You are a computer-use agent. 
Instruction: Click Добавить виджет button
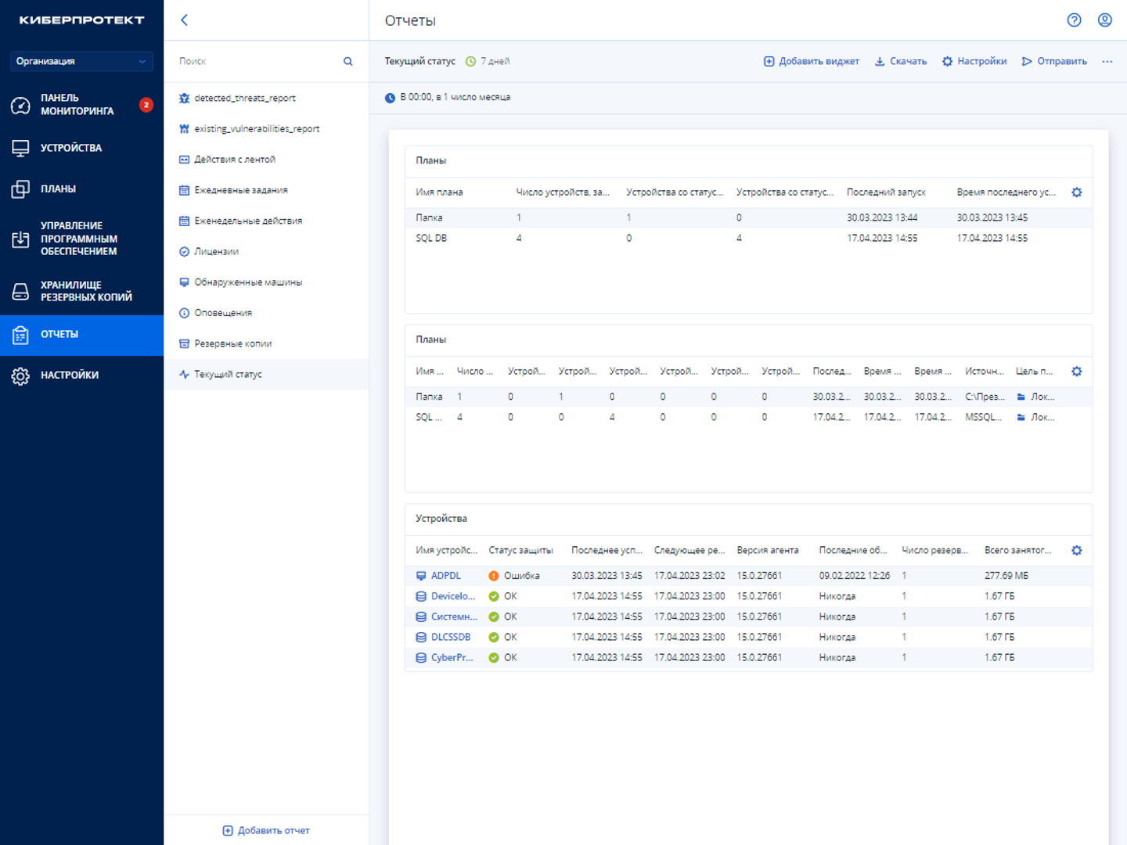[x=811, y=61]
